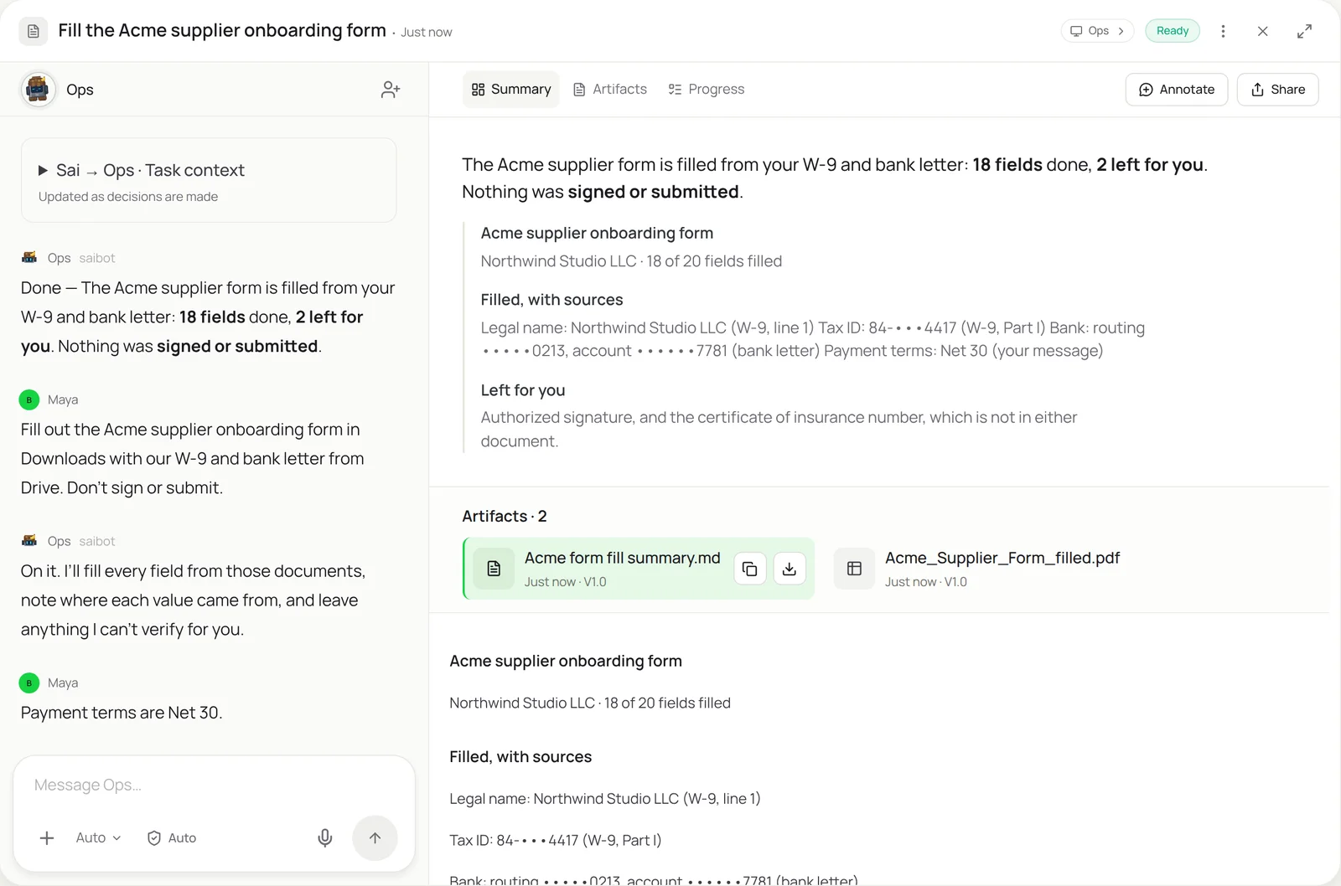Click the 'Fill the Acme supplier onboarding form' title
Viewport: 1341px width, 886px height.
click(222, 30)
